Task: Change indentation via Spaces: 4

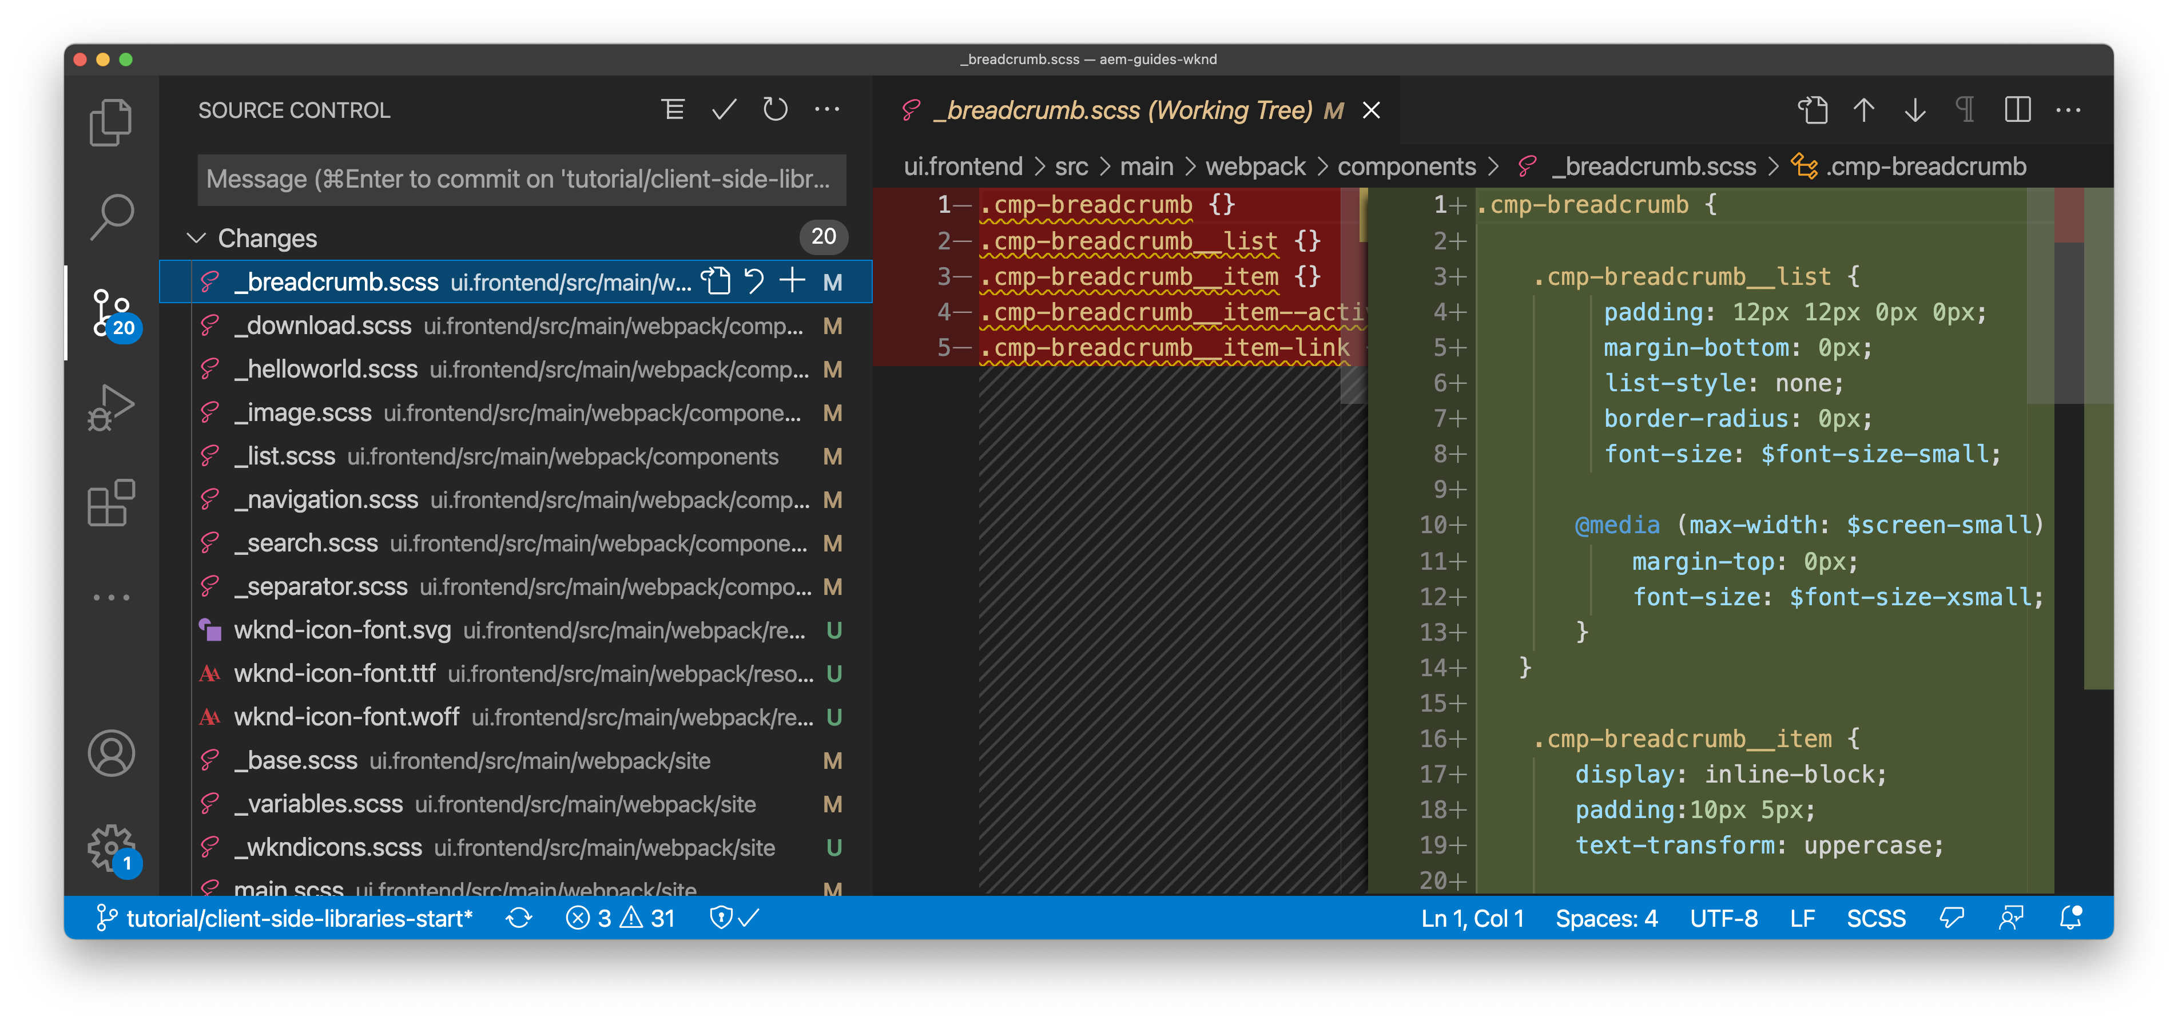Action: tap(1607, 918)
